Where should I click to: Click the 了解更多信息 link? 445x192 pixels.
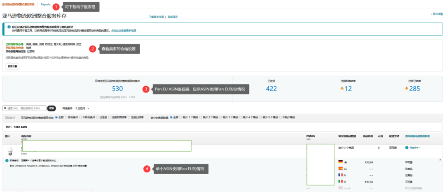(x=156, y=17)
